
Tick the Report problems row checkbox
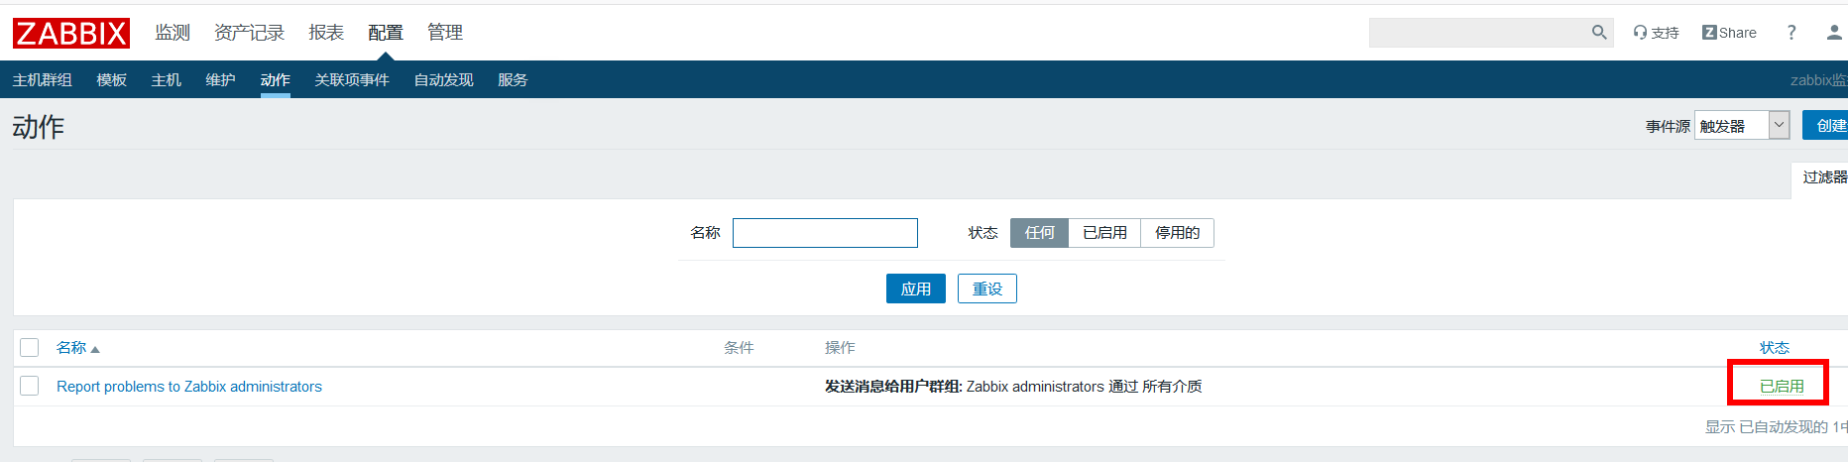[30, 386]
